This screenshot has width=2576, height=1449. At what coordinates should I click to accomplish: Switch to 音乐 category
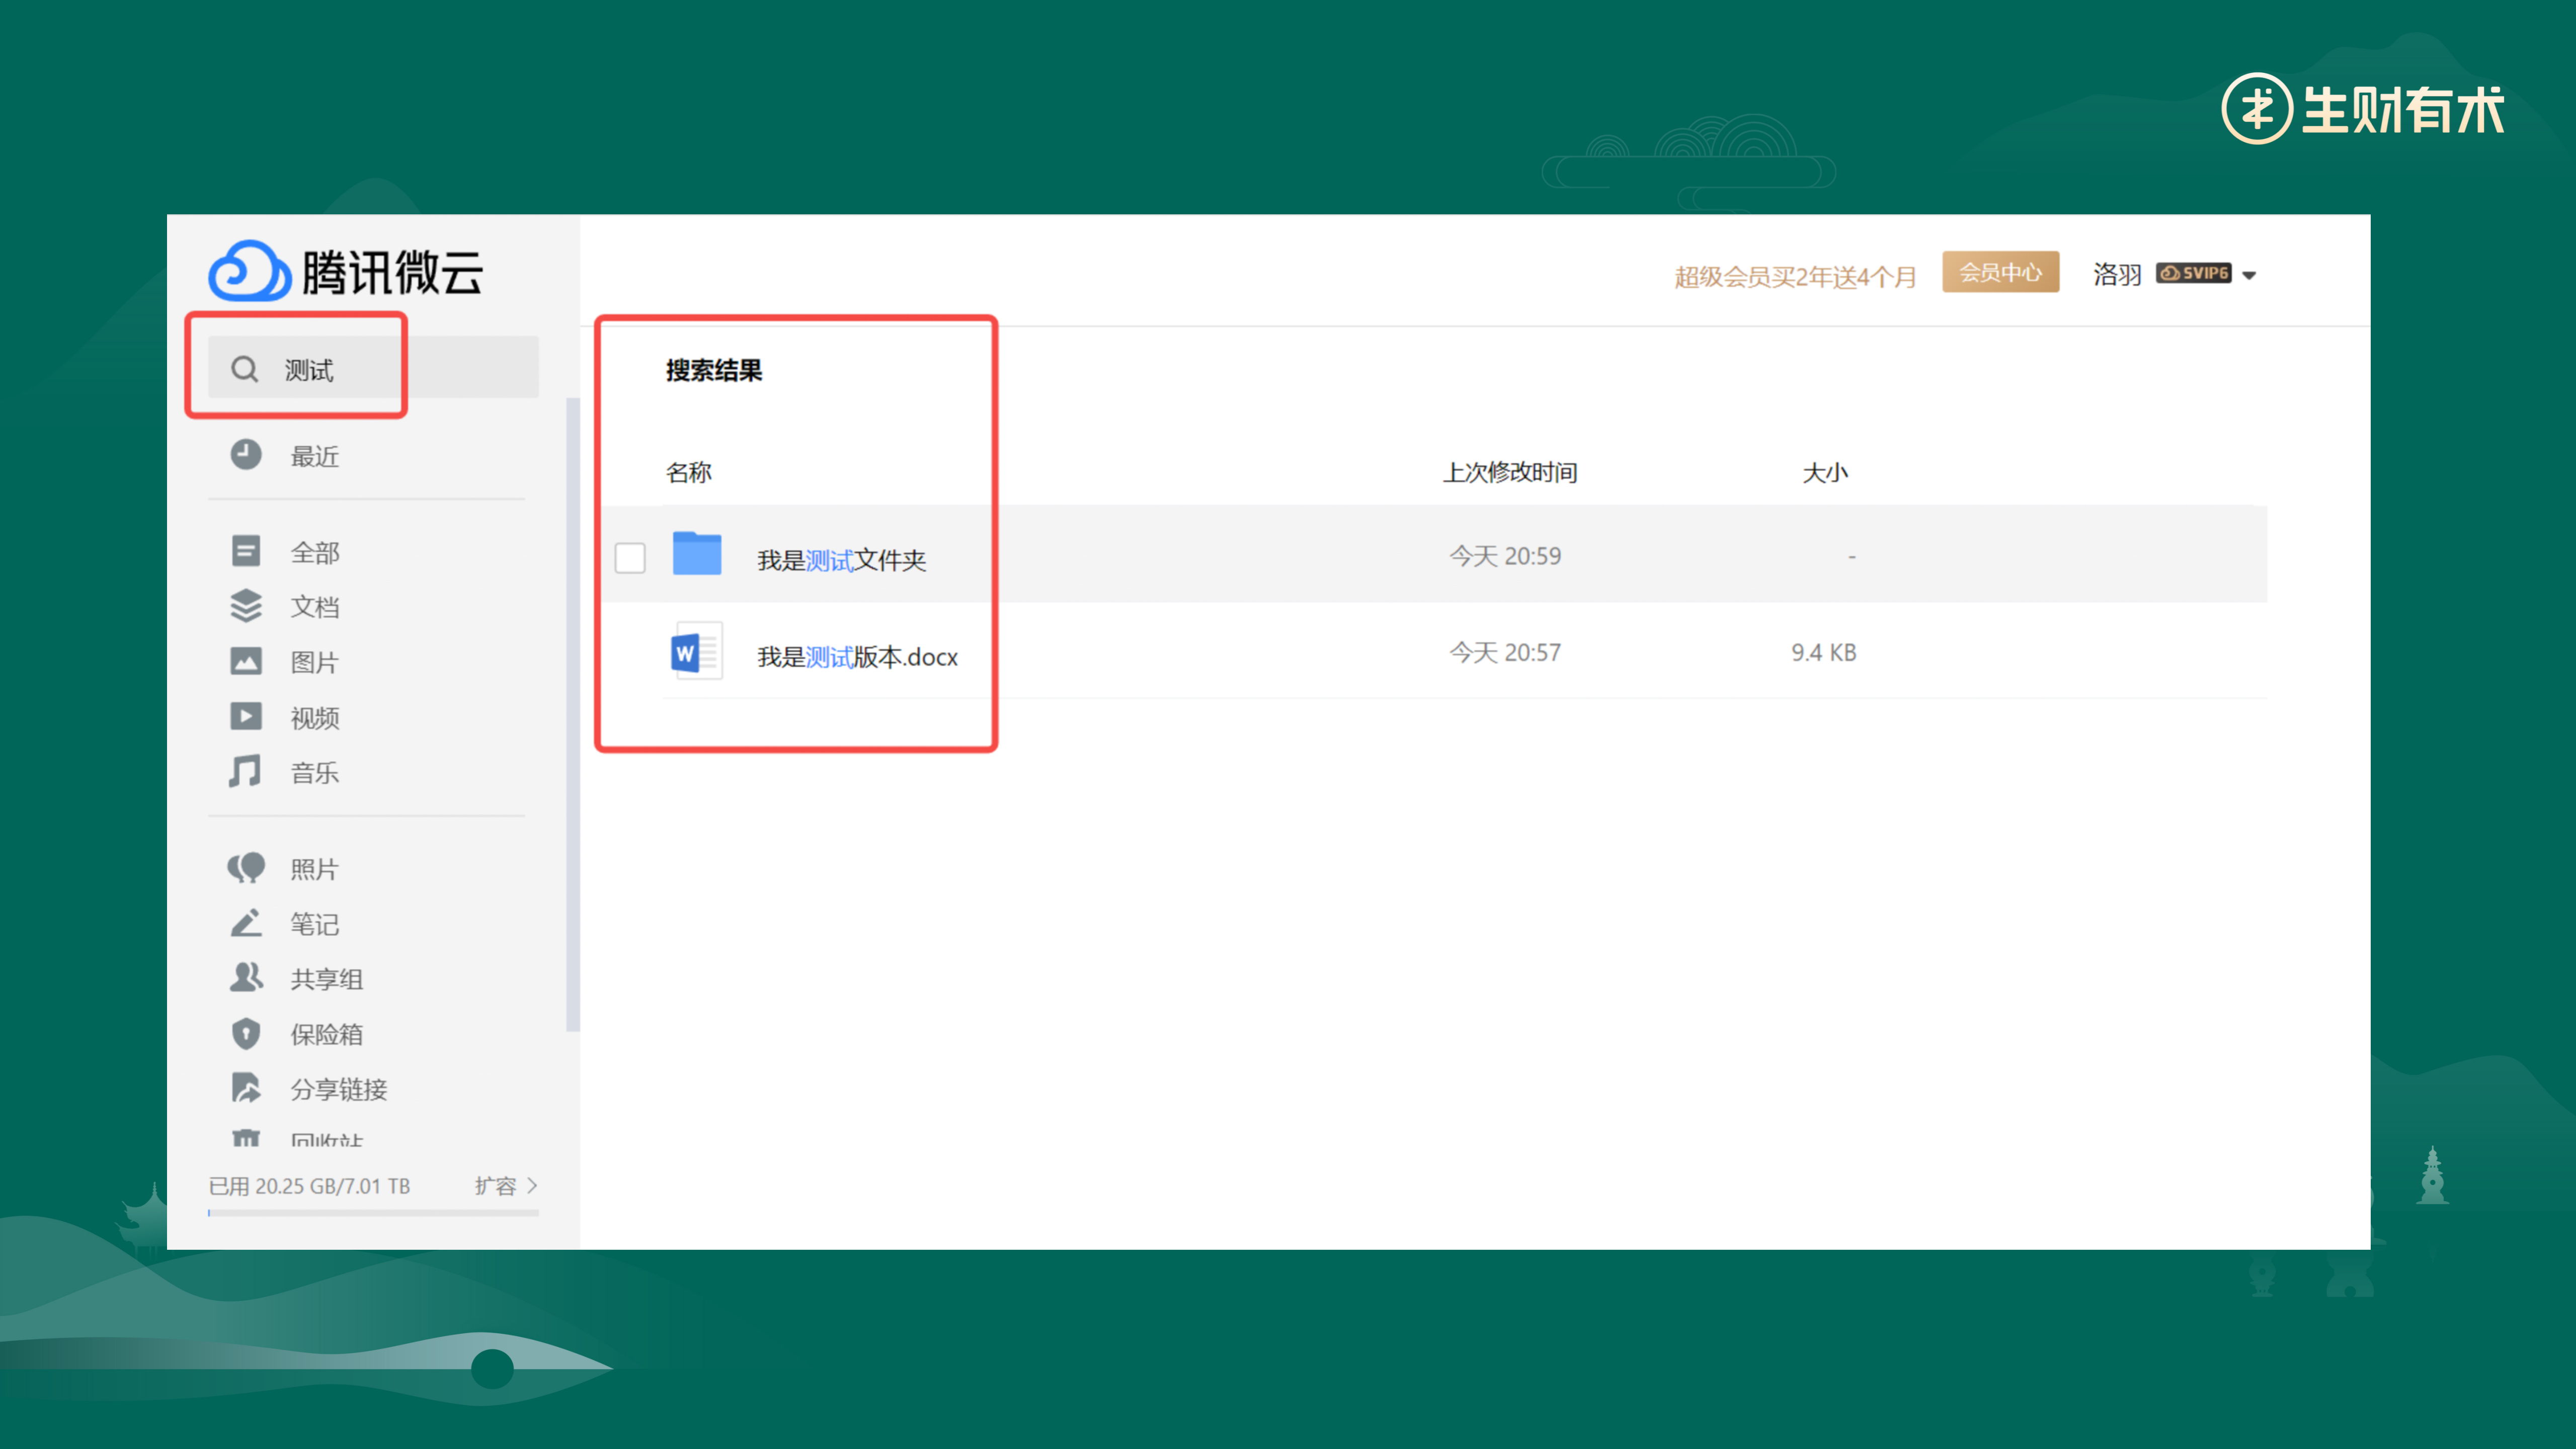[x=314, y=772]
